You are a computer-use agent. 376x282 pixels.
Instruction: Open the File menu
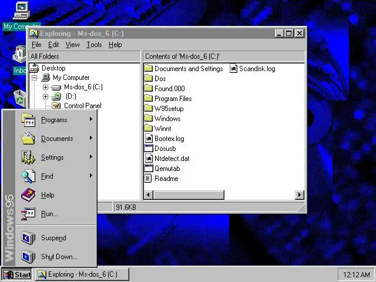point(36,45)
